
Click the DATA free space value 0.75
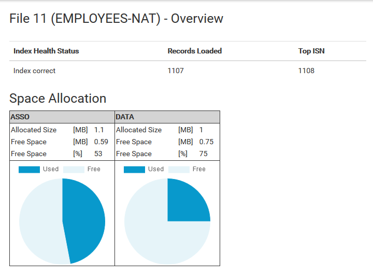[206, 142]
